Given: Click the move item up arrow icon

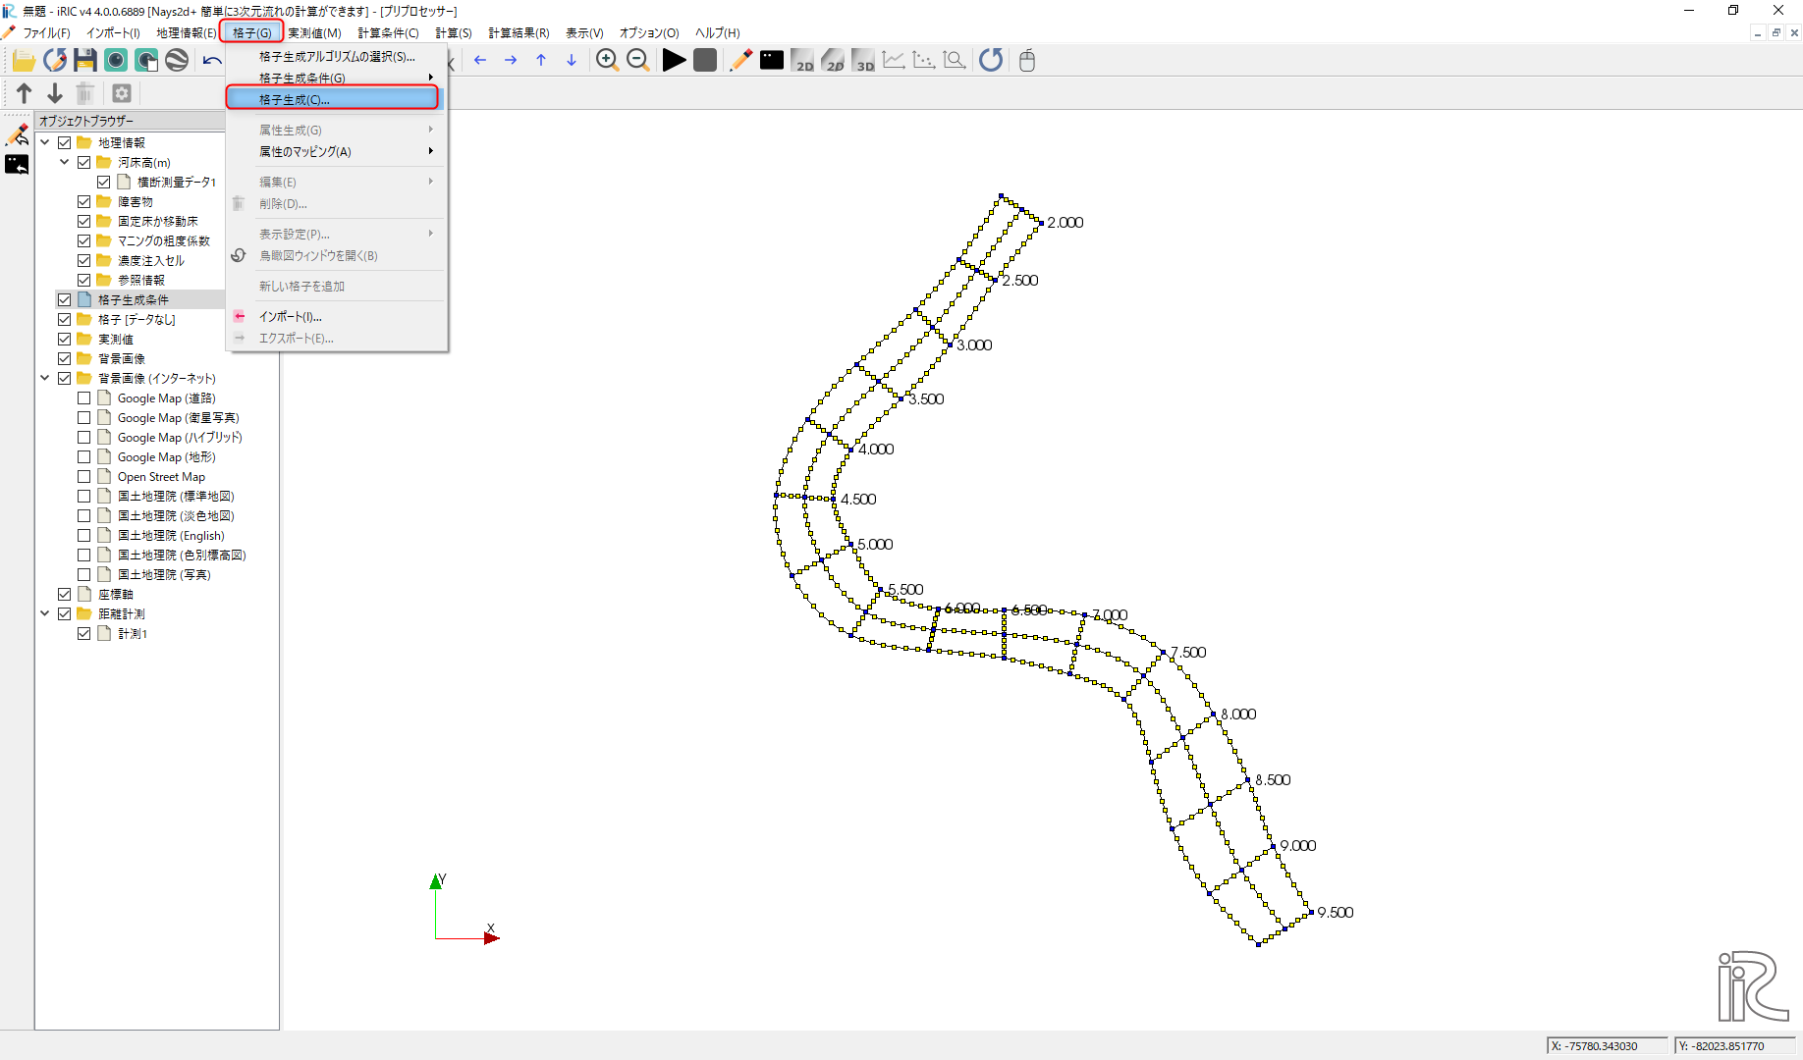Looking at the screenshot, I should [x=25, y=93].
